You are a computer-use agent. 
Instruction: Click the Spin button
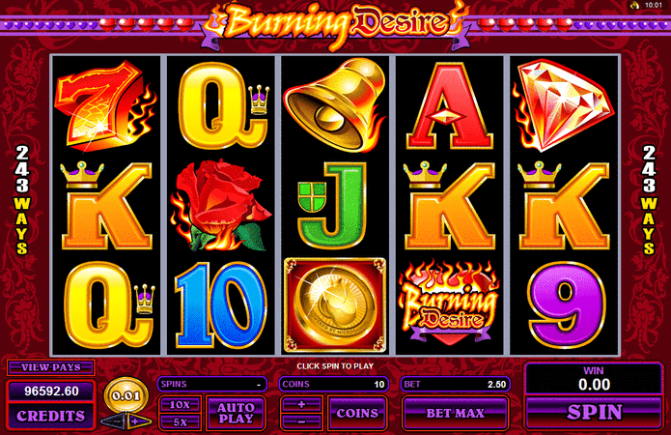[x=594, y=413]
